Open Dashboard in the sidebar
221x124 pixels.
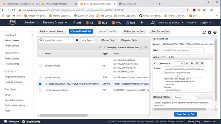tap(10, 35)
